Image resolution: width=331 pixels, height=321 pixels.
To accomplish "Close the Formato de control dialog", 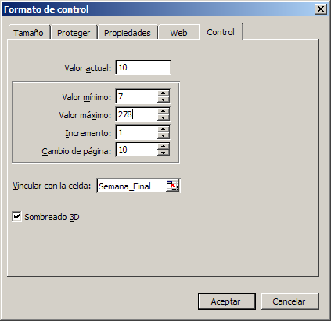I will coord(321,9).
